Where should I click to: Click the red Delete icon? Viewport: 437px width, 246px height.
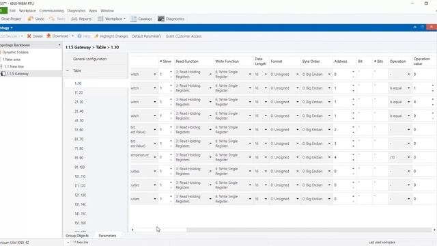pyautogui.click(x=29, y=36)
